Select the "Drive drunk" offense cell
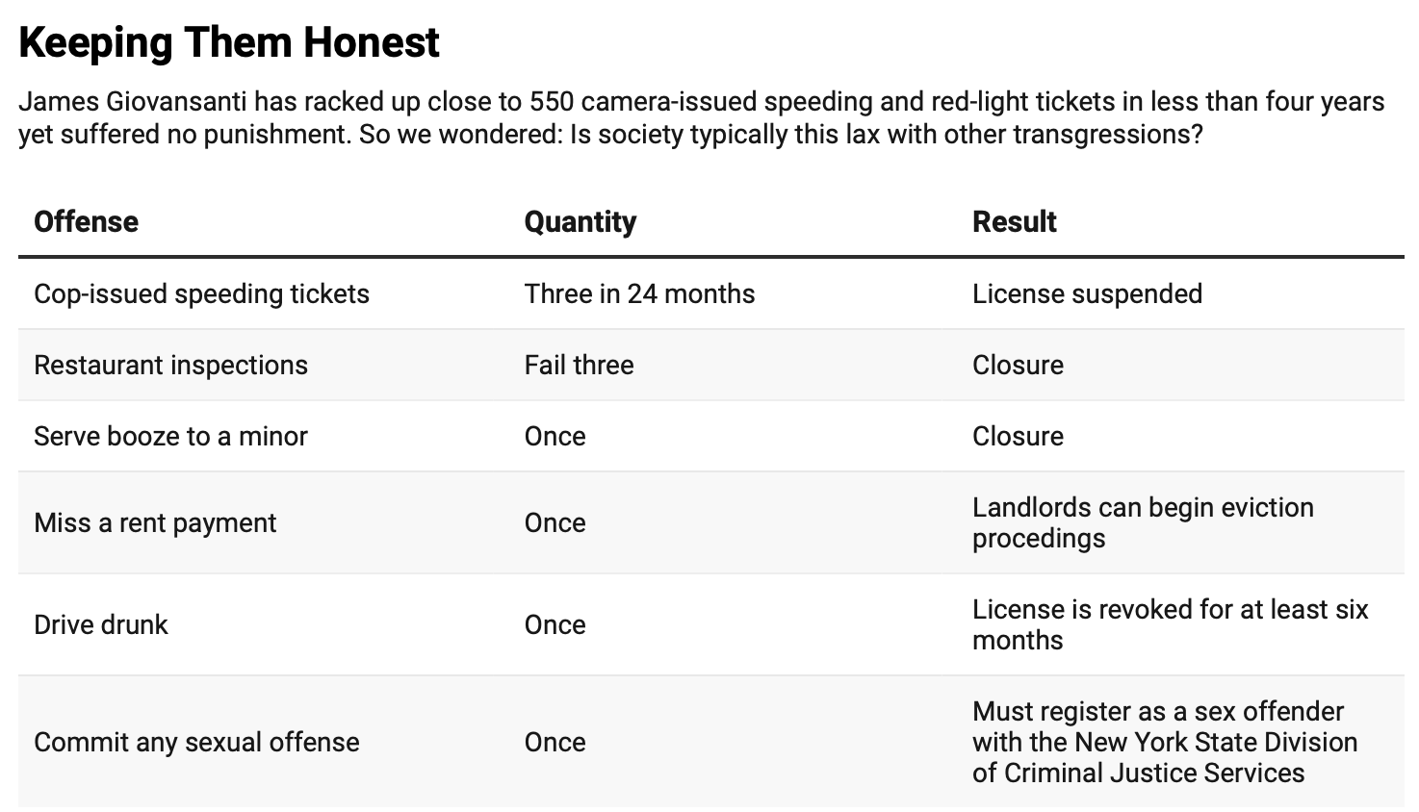This screenshot has width=1419, height=812. [101, 624]
